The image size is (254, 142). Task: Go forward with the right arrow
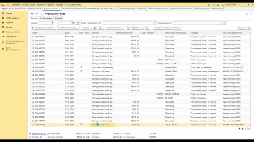point(37,14)
